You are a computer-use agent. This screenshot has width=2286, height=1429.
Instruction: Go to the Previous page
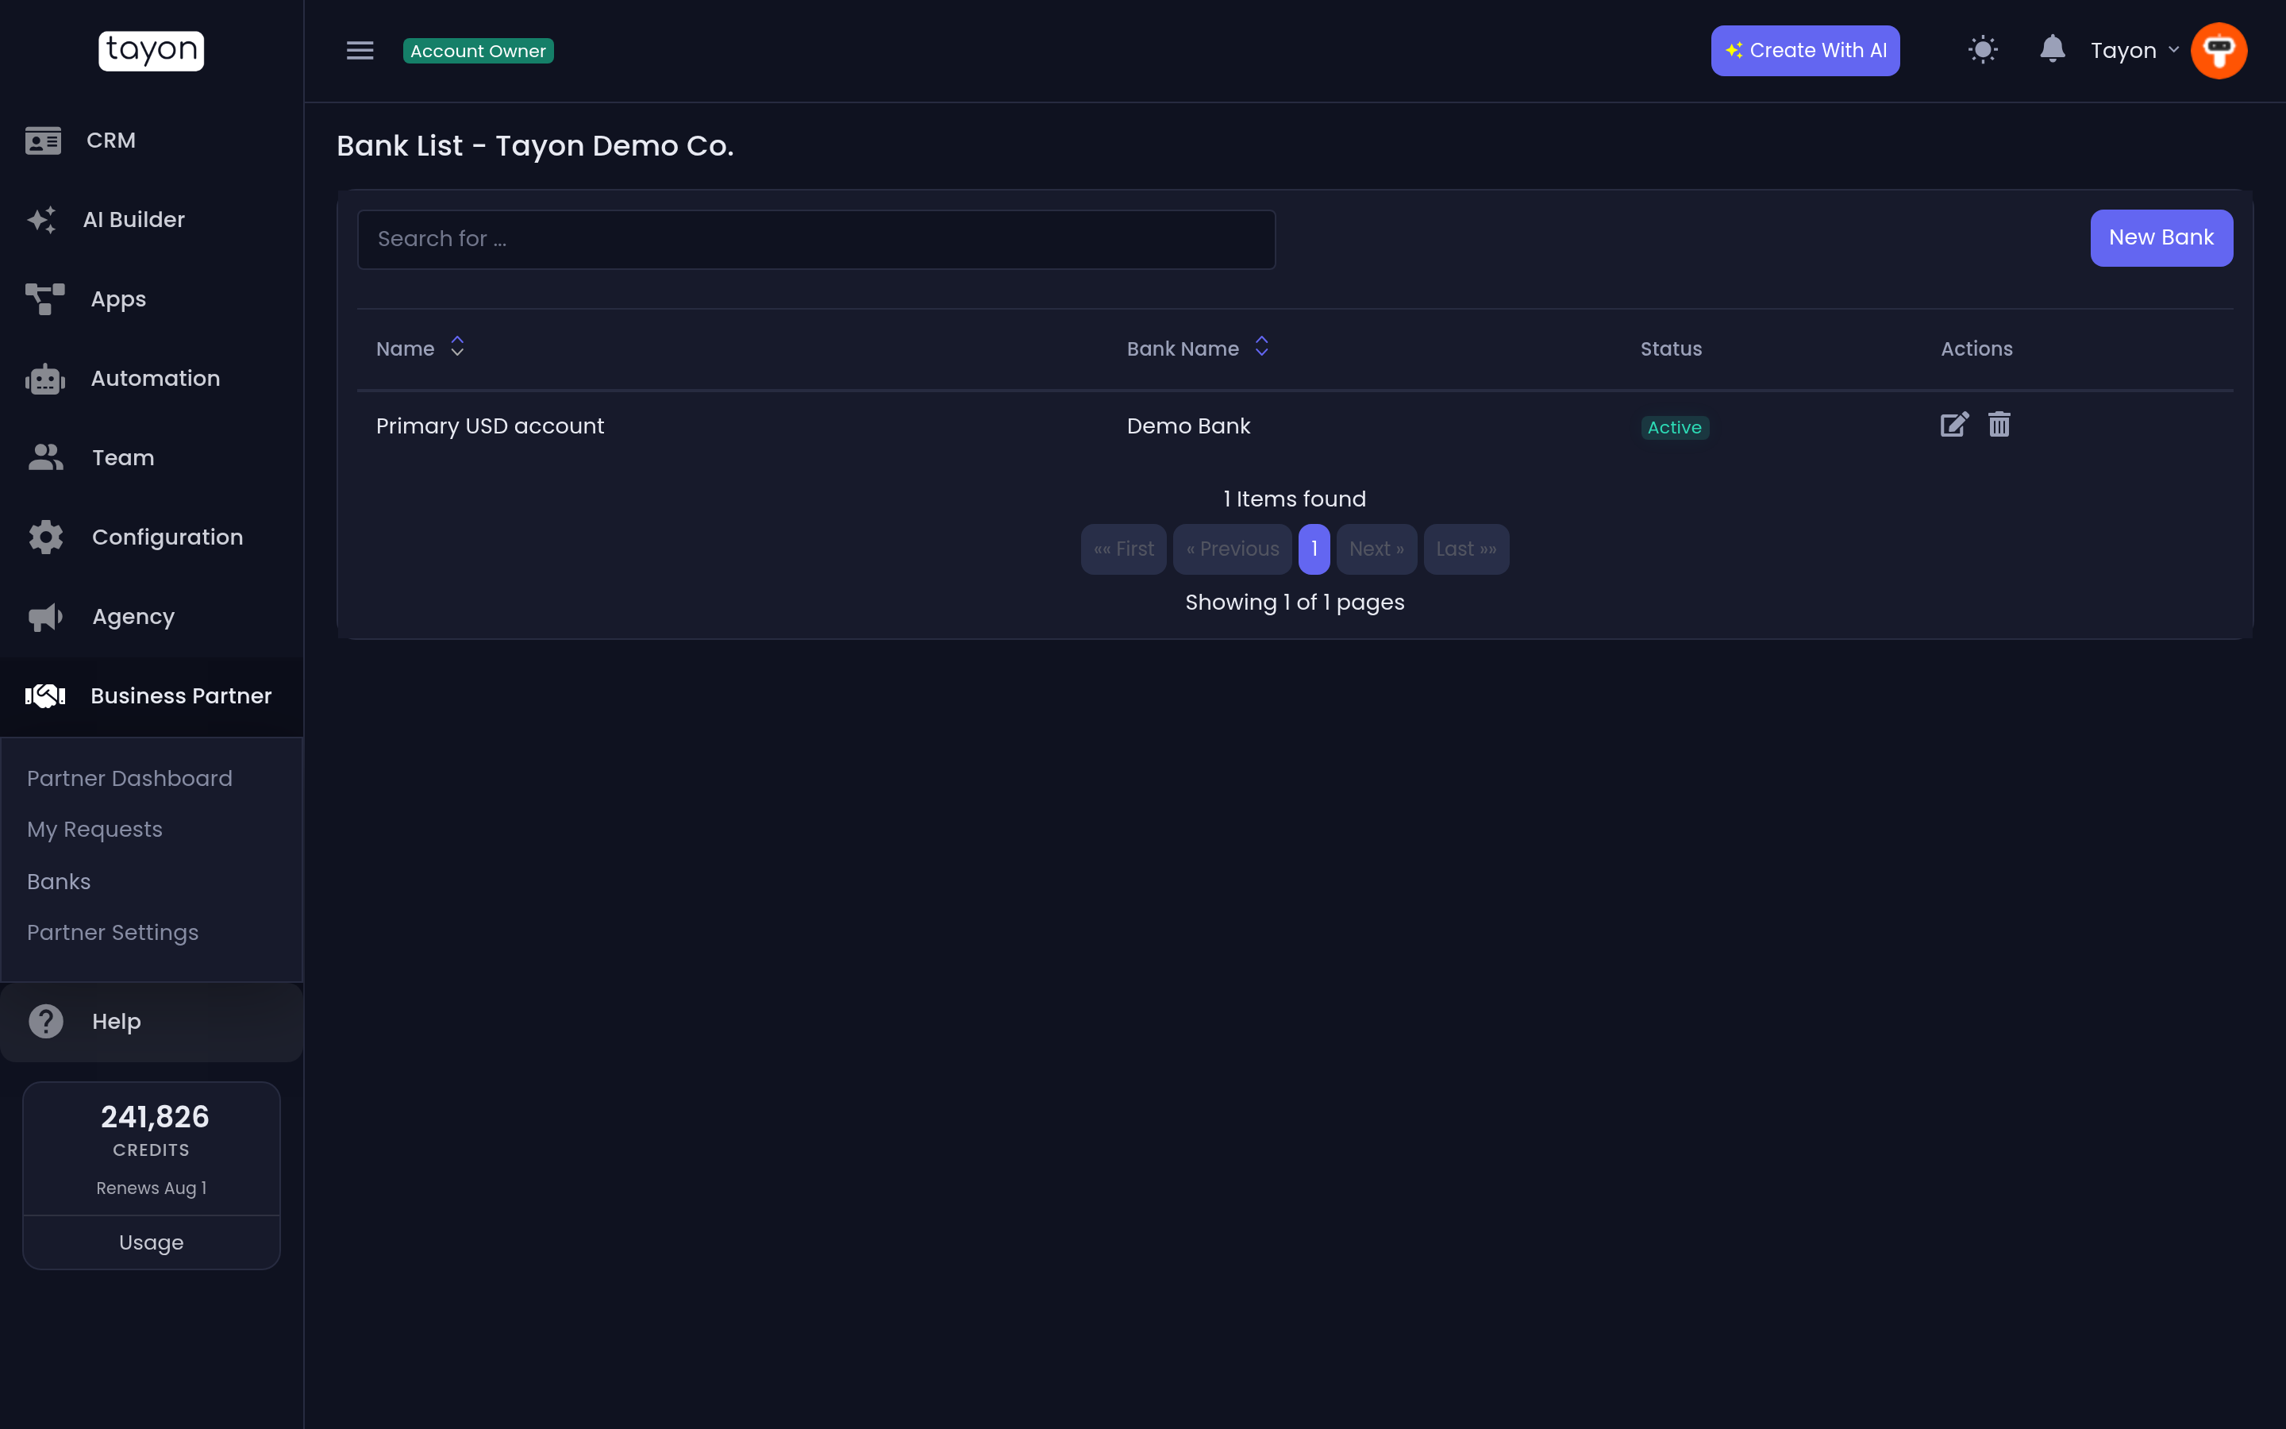pos(1233,549)
